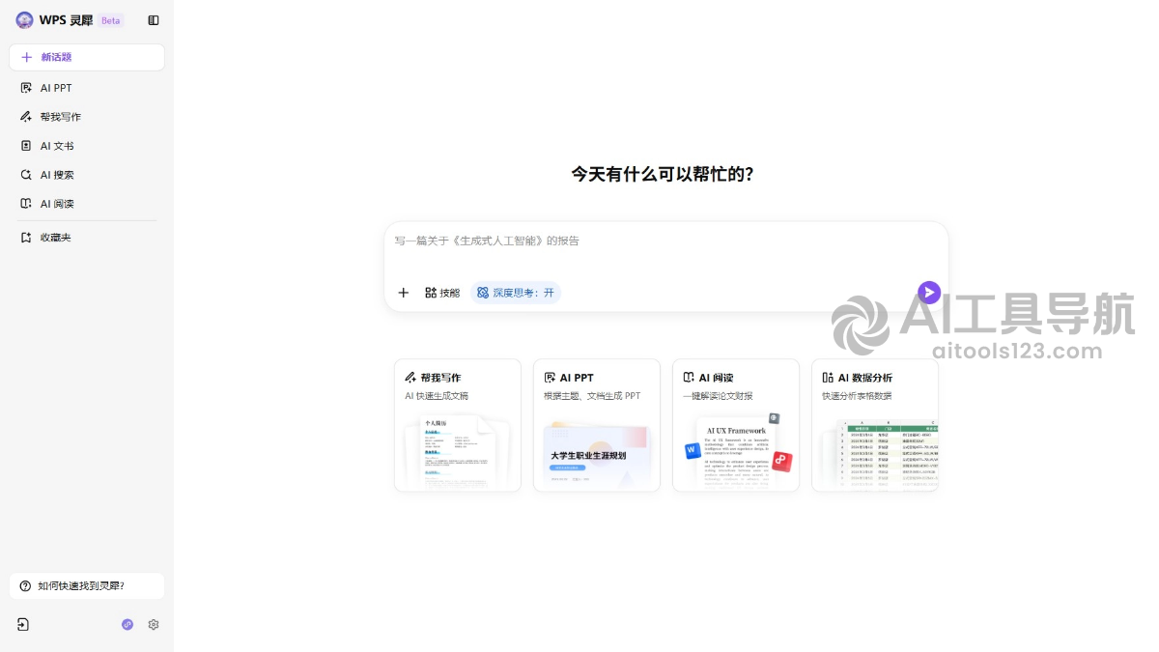This screenshot has width=1159, height=652.
Task: Open the 技能 skills menu
Action: click(442, 293)
